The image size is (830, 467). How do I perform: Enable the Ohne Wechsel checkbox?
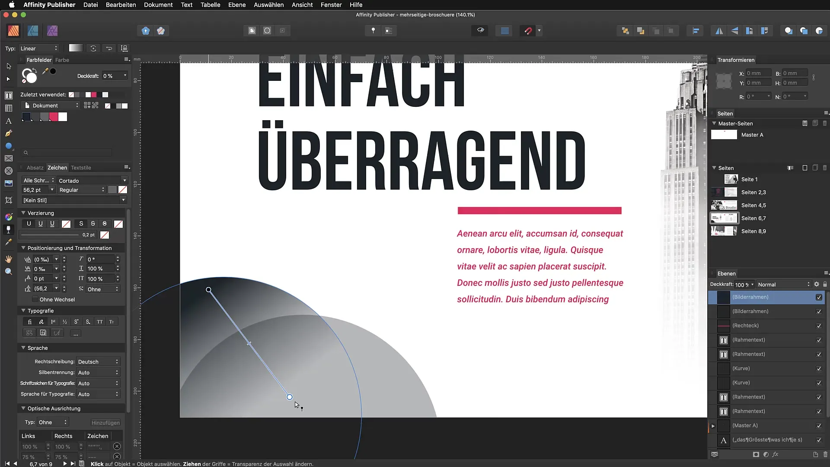(x=35, y=300)
